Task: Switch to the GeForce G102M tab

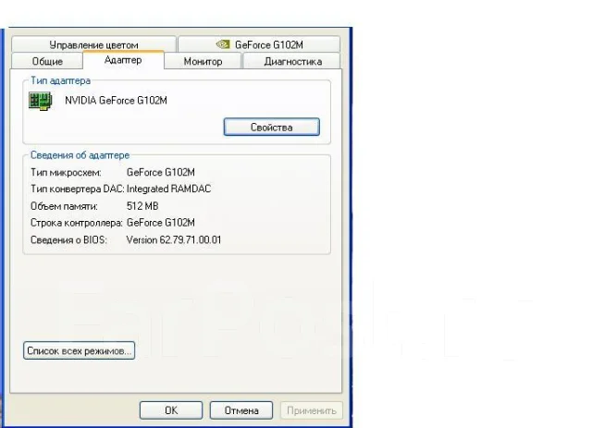Action: point(259,44)
